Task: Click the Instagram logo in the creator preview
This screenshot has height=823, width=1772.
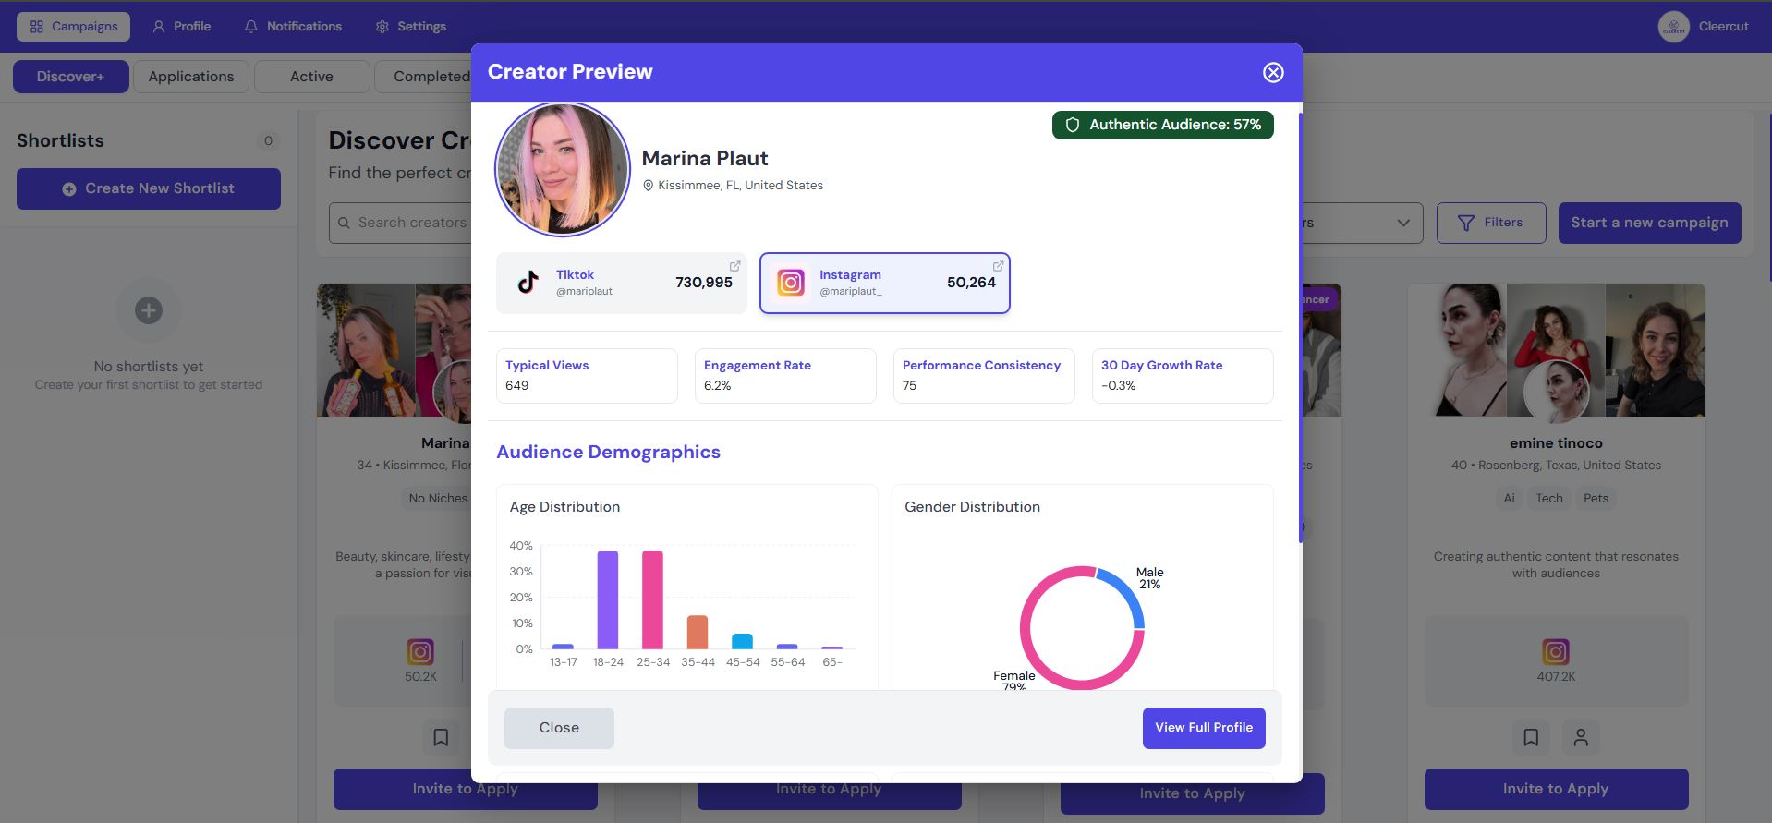Action: [x=791, y=283]
